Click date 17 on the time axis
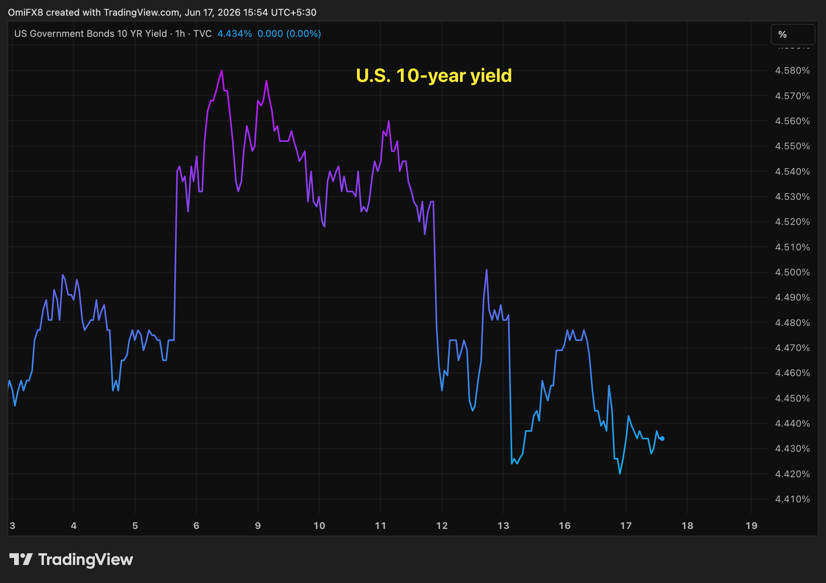 (x=626, y=526)
